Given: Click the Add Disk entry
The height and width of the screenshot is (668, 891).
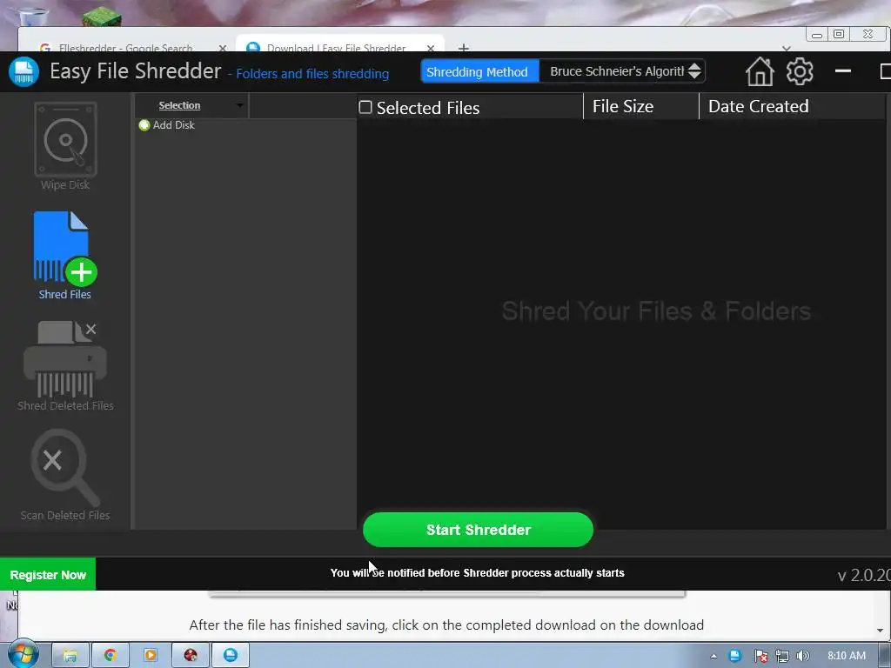Looking at the screenshot, I should pyautogui.click(x=167, y=125).
